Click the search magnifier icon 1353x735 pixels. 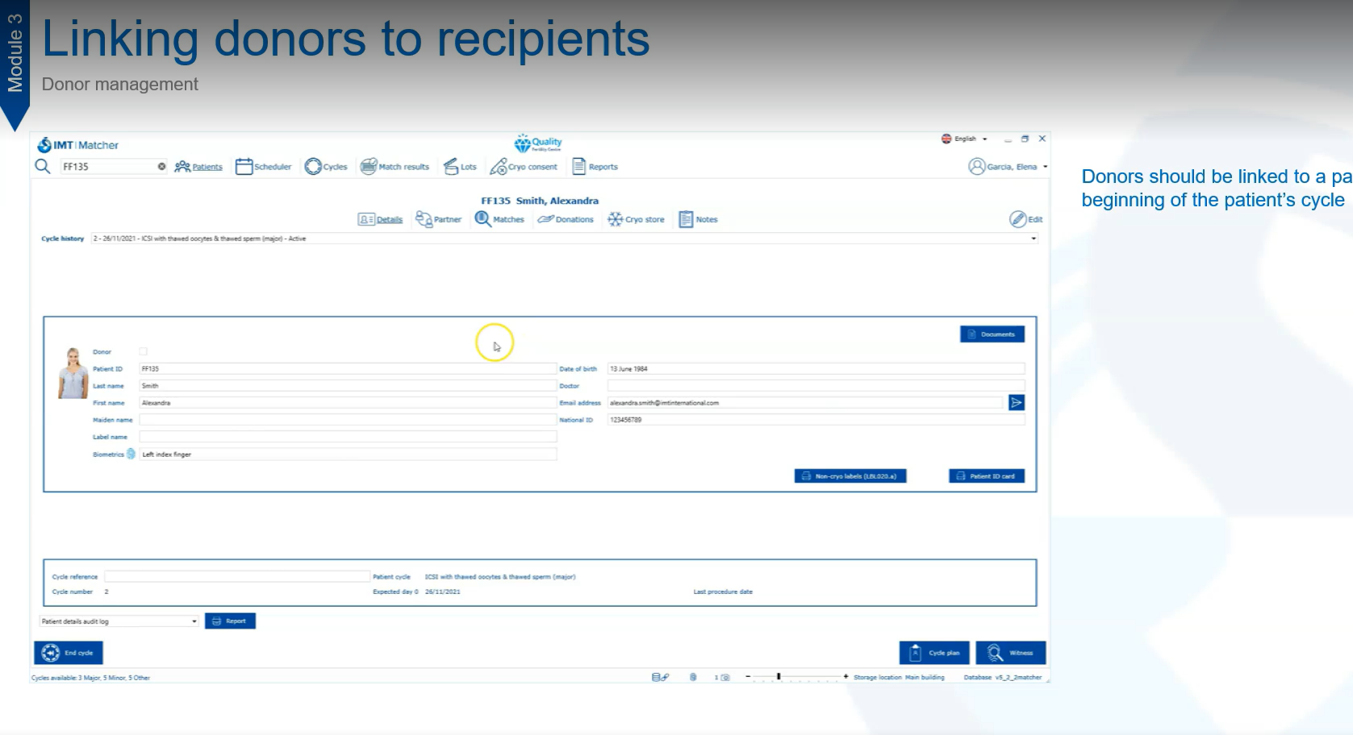pos(43,166)
